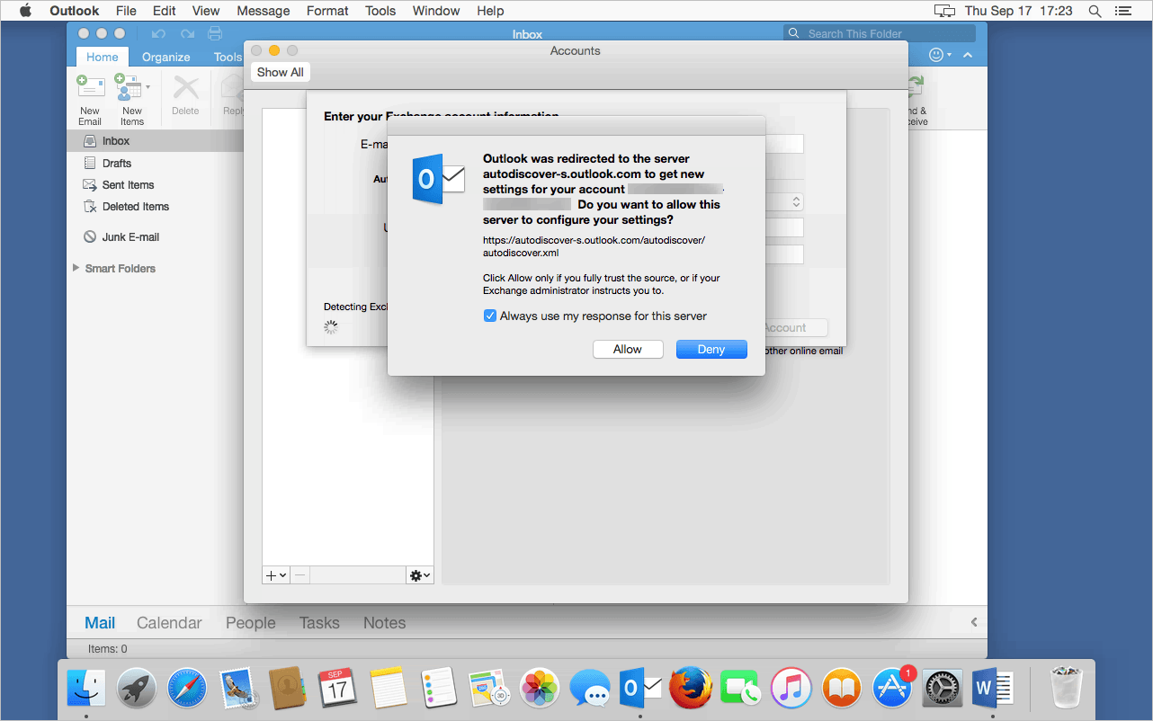The width and height of the screenshot is (1153, 721).
Task: Open App Store from the Dock
Action: [x=892, y=689]
